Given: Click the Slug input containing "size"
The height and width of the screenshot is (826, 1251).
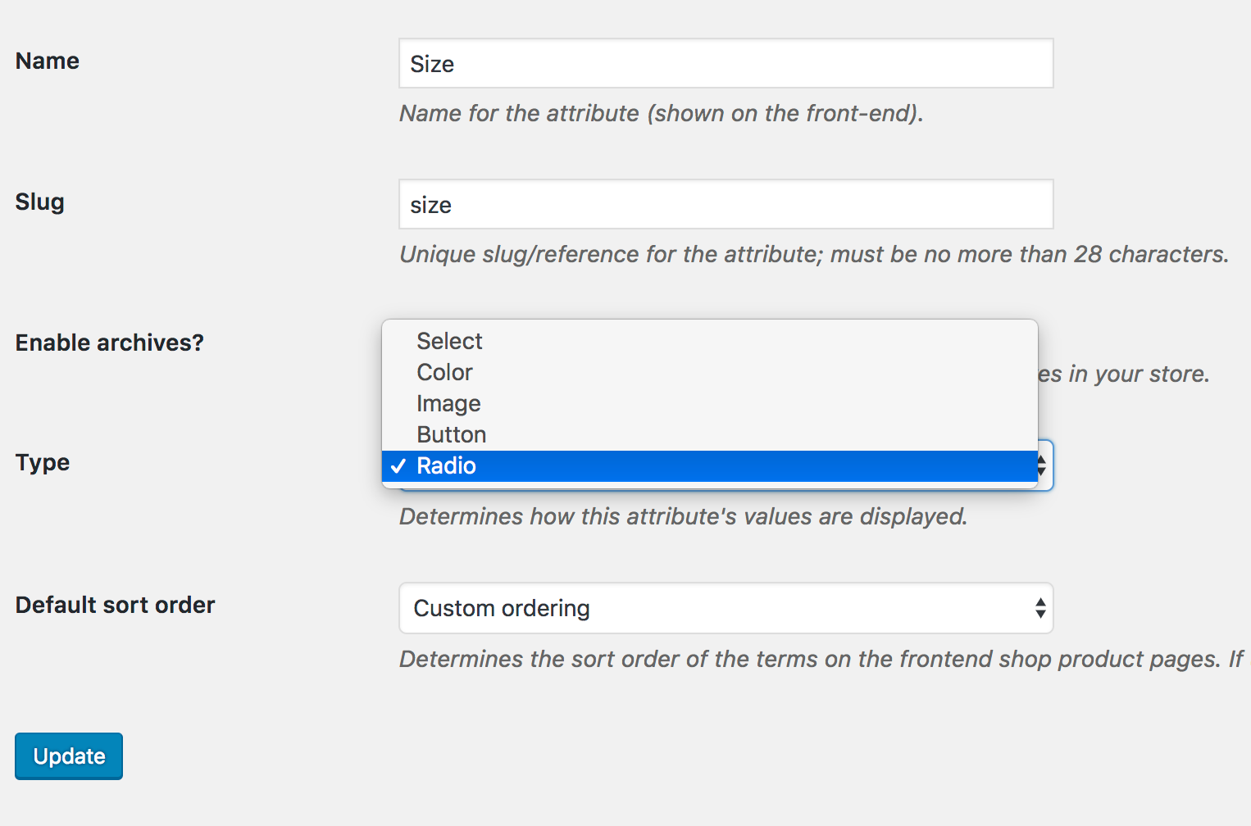Looking at the screenshot, I should click(725, 204).
